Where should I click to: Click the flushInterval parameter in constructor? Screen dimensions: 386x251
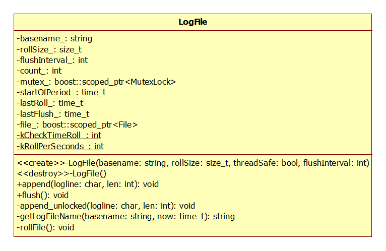pos(335,163)
